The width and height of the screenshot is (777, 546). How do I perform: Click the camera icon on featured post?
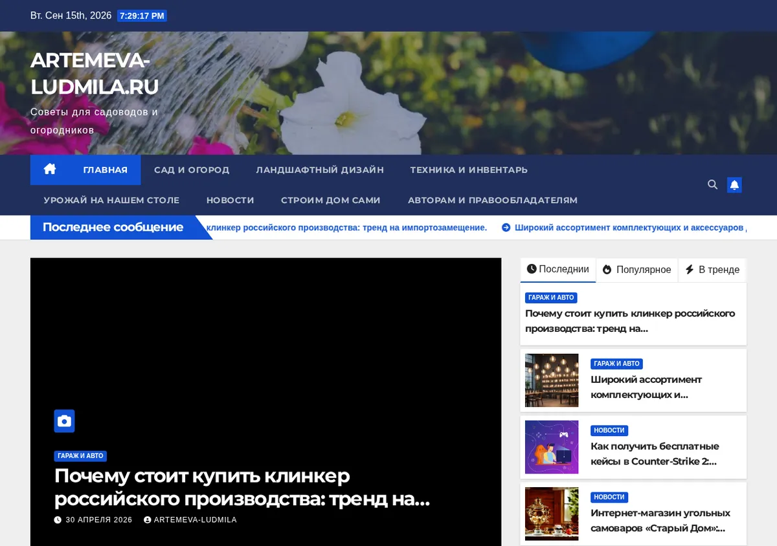coord(64,421)
